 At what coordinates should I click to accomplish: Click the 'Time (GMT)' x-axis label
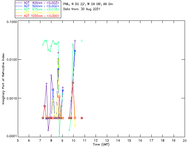coord(101,144)
